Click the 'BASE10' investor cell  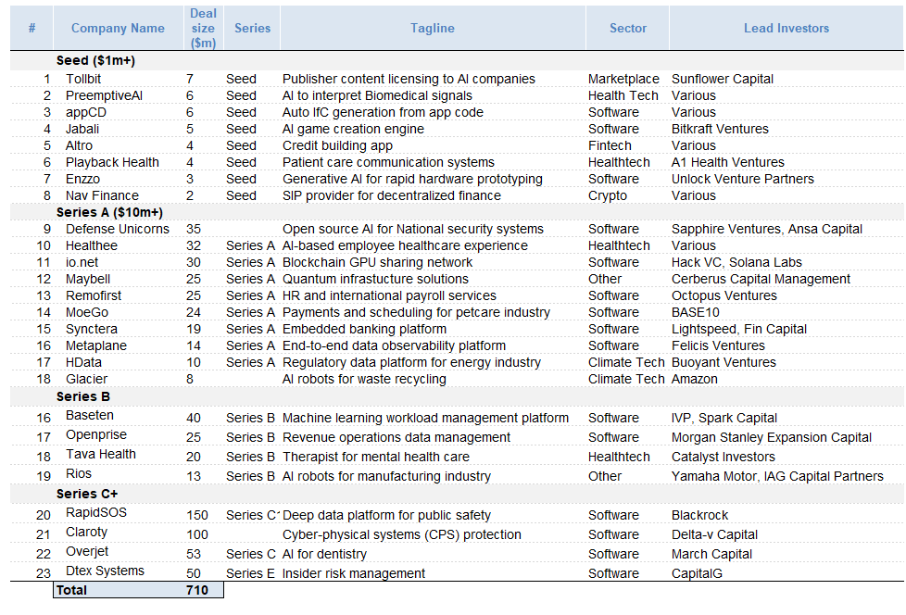695,313
